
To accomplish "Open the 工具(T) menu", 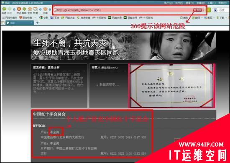I will (211, 3).
